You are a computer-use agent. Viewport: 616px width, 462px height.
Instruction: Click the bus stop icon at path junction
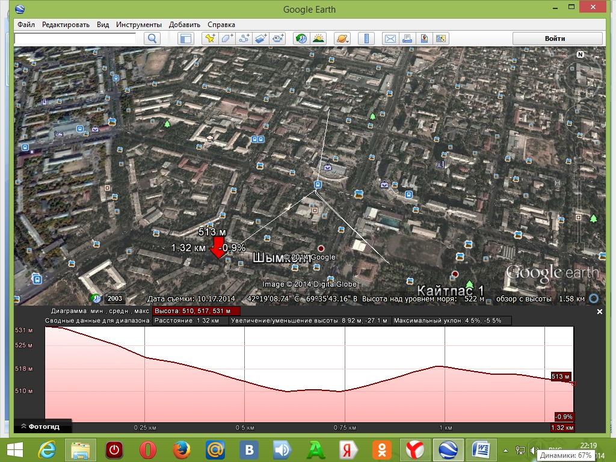pos(318,184)
